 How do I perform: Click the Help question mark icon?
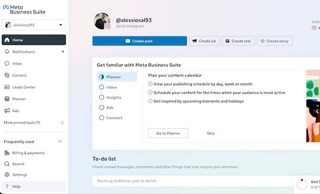[7, 187]
